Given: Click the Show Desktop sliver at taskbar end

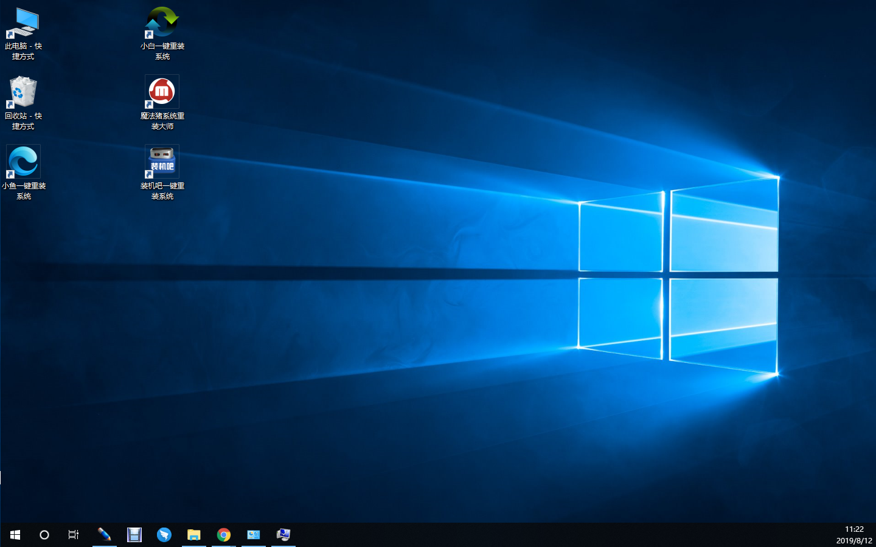Looking at the screenshot, I should tap(874, 535).
